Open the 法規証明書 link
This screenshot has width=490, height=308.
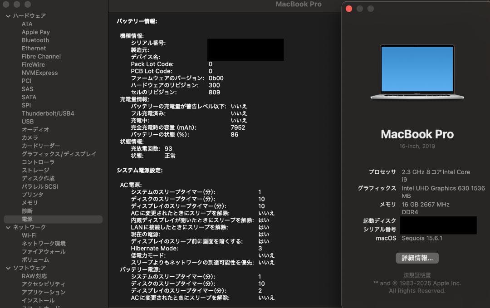tap(416, 274)
